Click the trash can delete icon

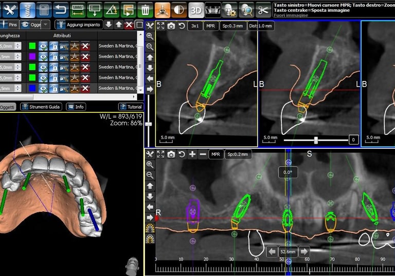(x=145, y=10)
